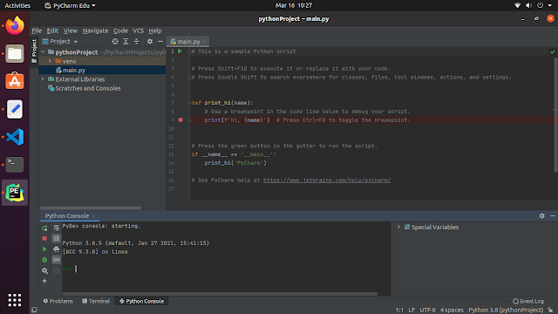Open inspection checkmark in editor corner

(x=552, y=52)
